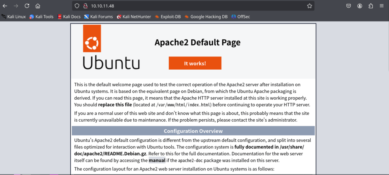This screenshot has height=175, width=389.
Task: Open the Kali NetHunter bookmark
Action: pos(134,17)
